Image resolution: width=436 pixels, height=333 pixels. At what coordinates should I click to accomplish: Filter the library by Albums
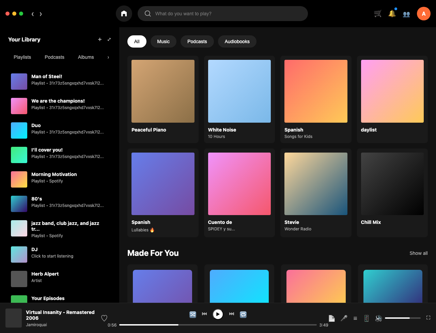(x=86, y=57)
